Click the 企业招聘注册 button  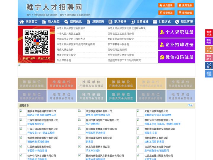click(177, 44)
